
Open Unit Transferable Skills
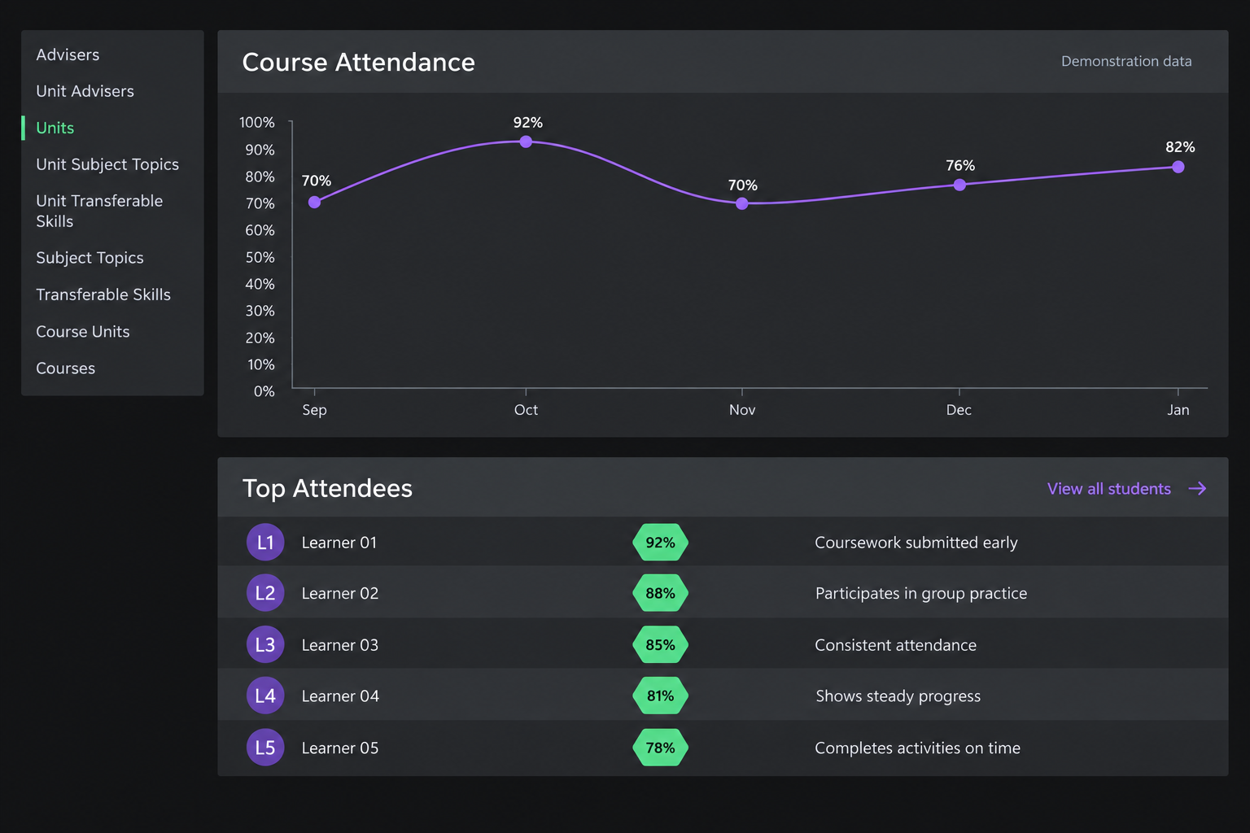click(x=99, y=211)
